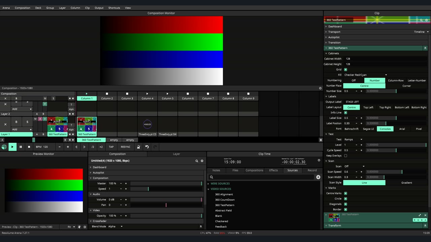Click the RESYNC button

tap(126, 147)
